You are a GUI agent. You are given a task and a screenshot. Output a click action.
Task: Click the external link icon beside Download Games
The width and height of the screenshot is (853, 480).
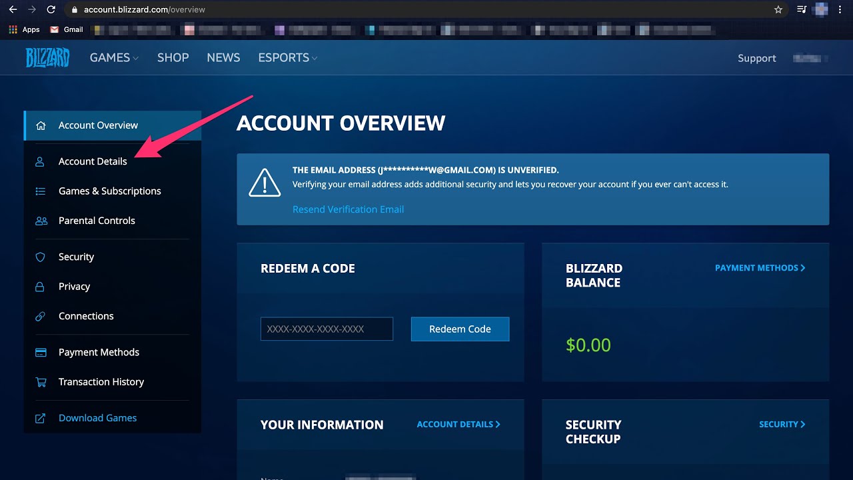click(40, 418)
